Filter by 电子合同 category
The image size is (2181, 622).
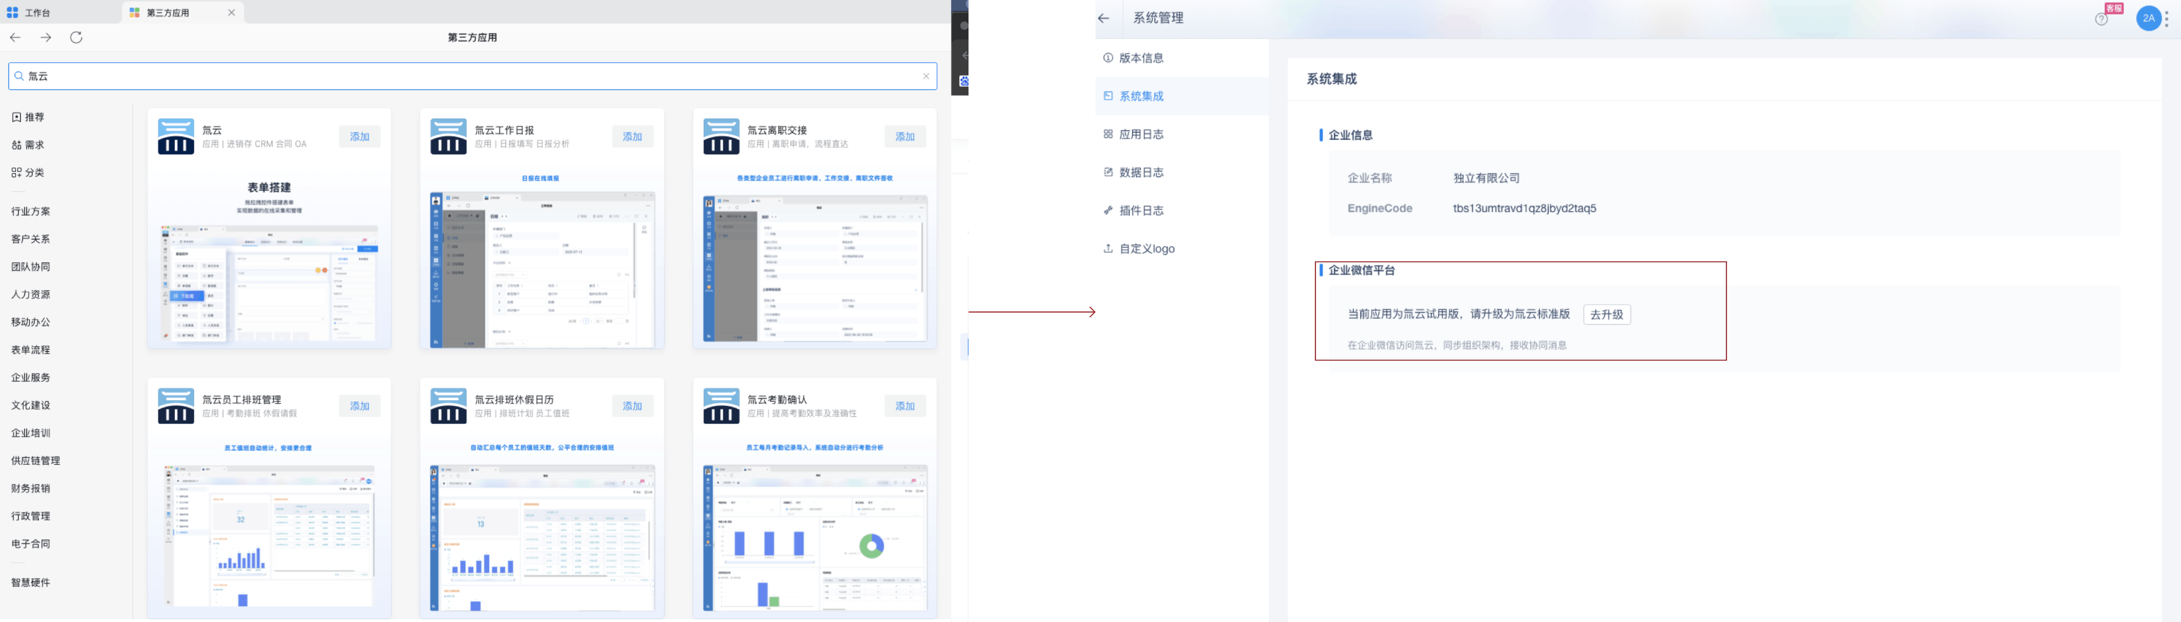click(x=31, y=543)
